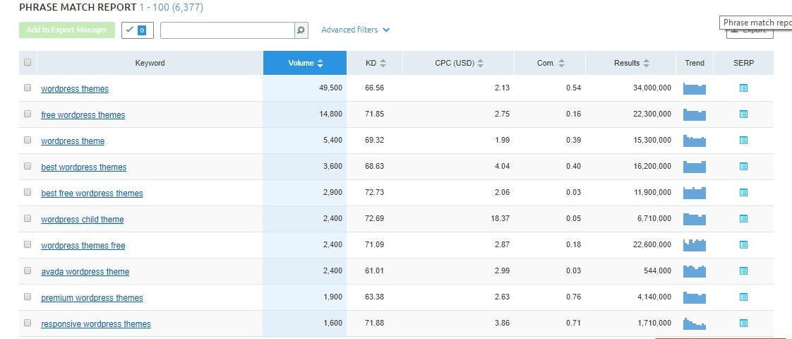
Task: Check the wordpress theme row checkbox
Action: 28,140
